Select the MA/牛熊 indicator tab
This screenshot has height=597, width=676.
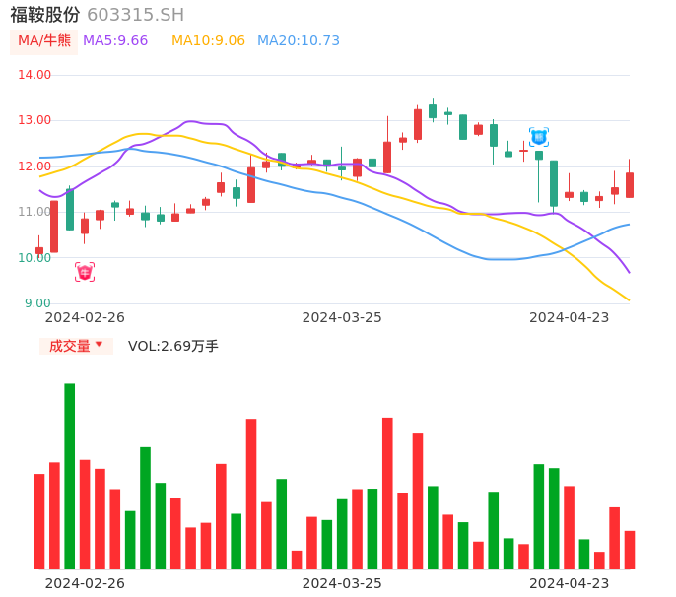click(44, 41)
